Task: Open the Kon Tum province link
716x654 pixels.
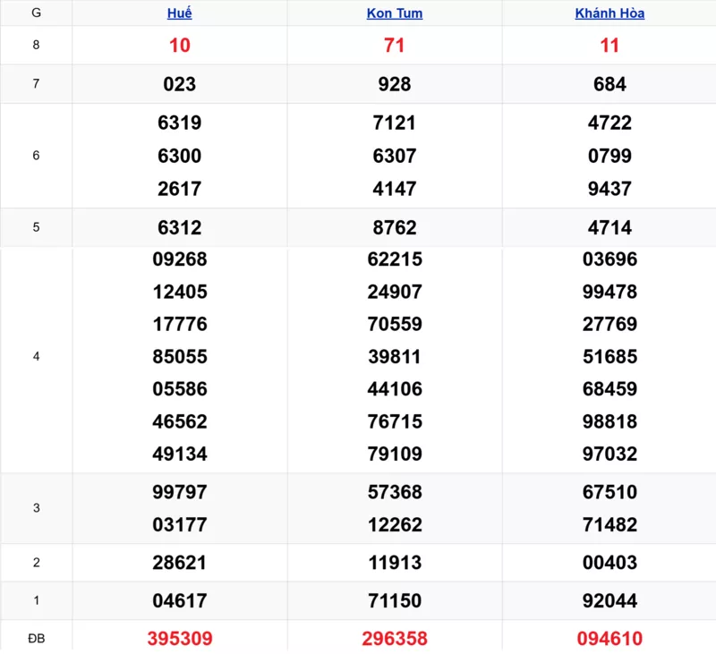Action: [x=395, y=13]
